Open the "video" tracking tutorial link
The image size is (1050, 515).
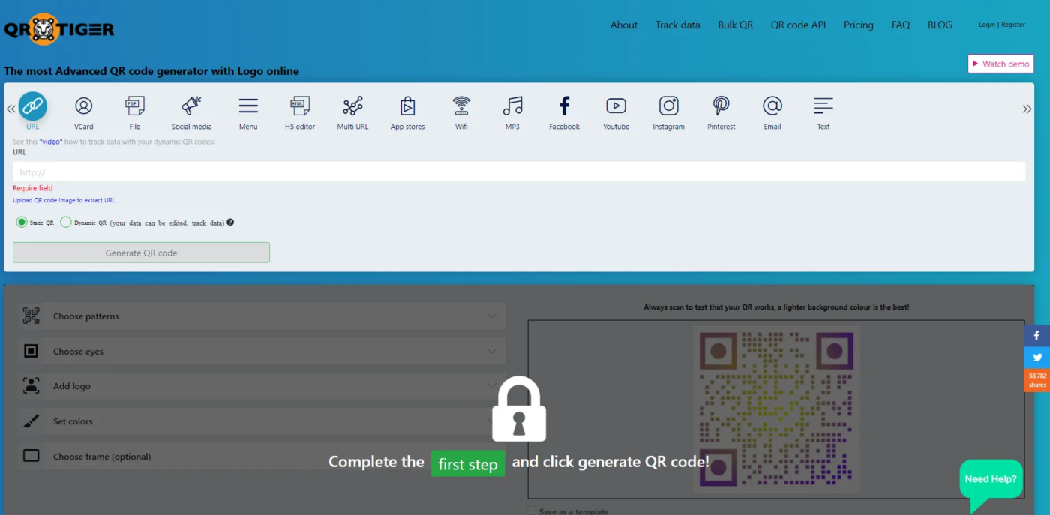[52, 142]
